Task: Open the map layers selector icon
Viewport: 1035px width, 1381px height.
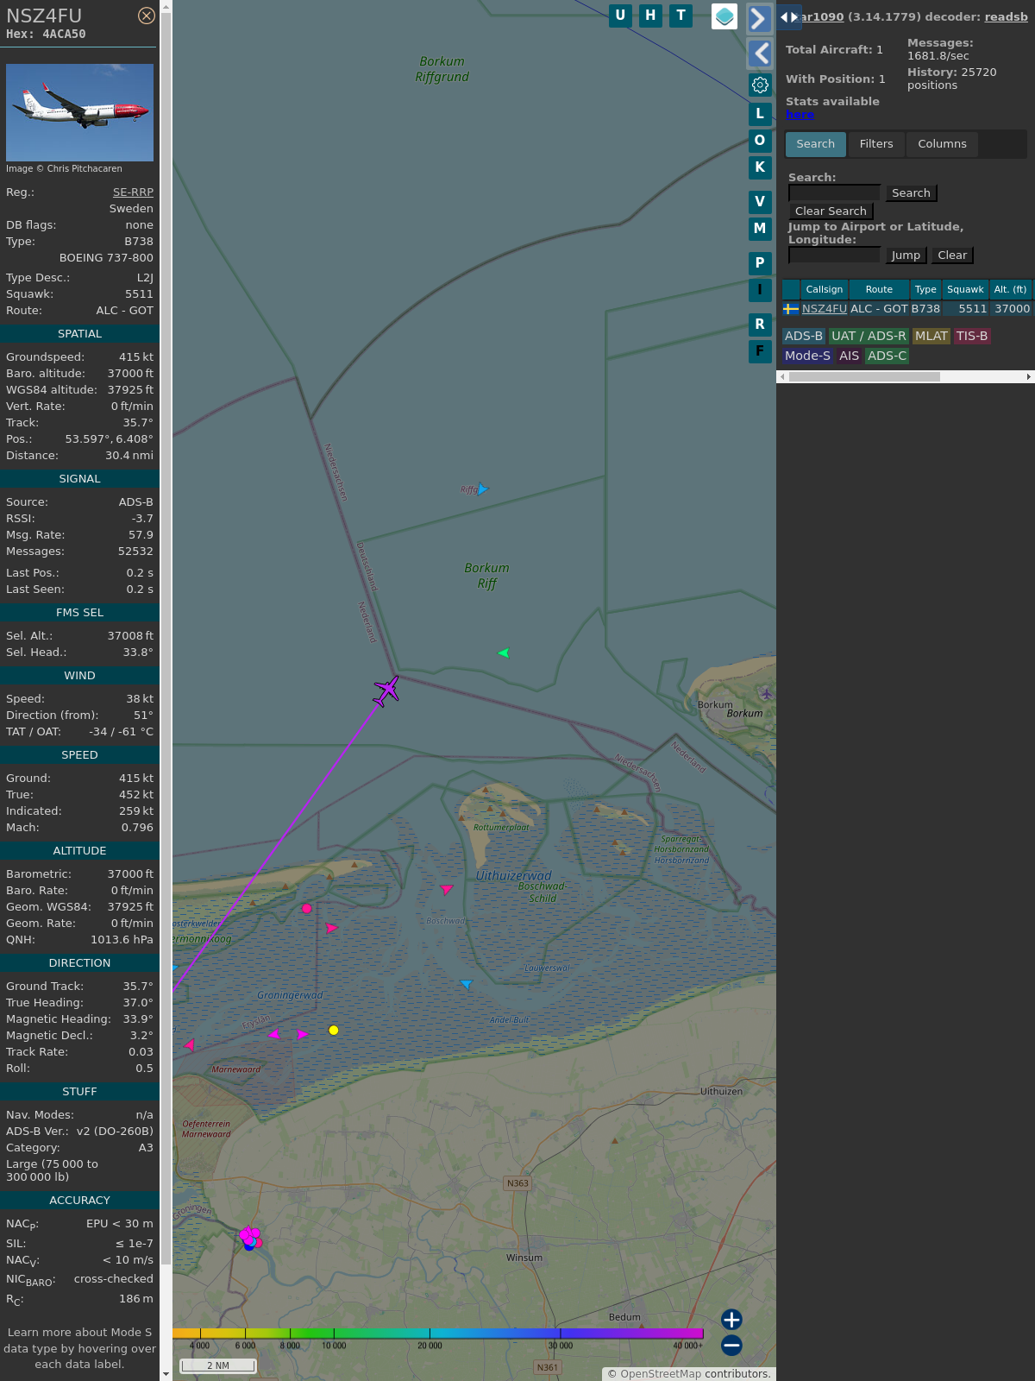Action: click(724, 16)
